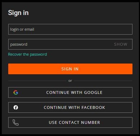This screenshot has height=136, width=140.
Task: Submit the form with SIGN IN
Action: click(70, 69)
